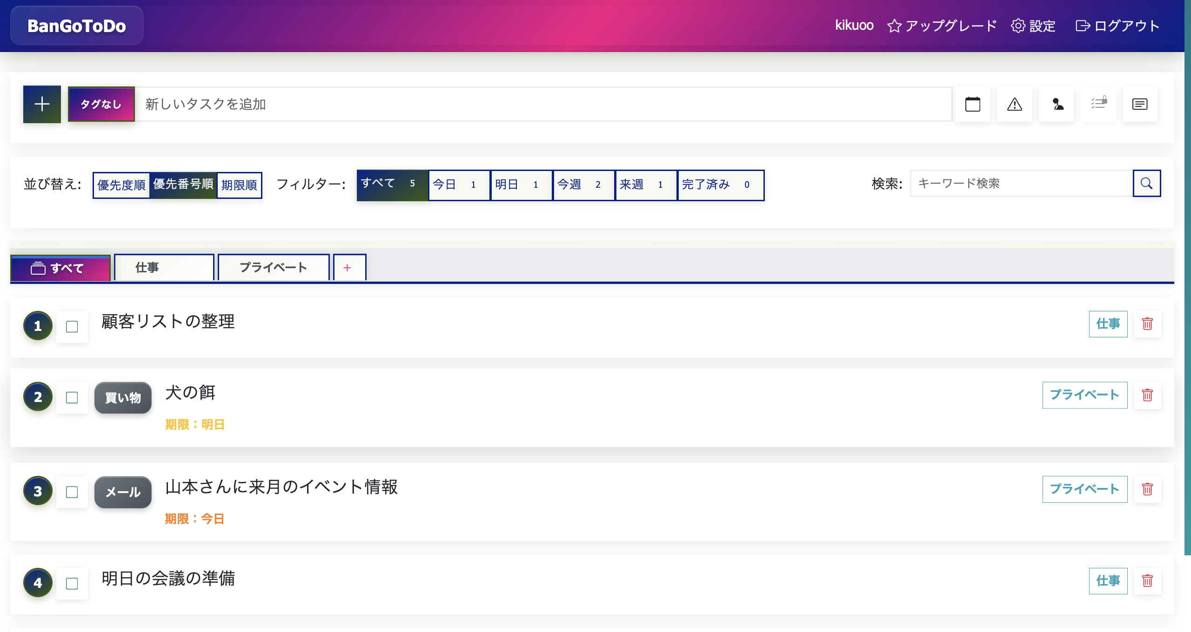Open the assignee person icon
The image size is (1191, 632).
point(1057,104)
